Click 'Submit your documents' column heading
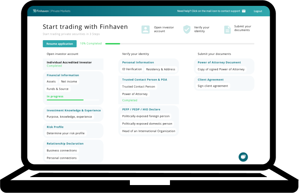 click(214, 54)
